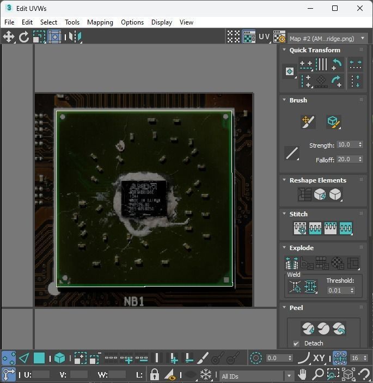Toggle soft selection circle icon
This screenshot has width=373, height=383.
pyautogui.click(x=256, y=358)
